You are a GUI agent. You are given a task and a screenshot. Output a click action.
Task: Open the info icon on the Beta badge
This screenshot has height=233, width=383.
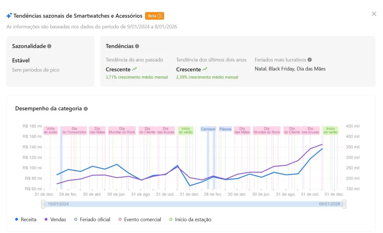tap(160, 16)
